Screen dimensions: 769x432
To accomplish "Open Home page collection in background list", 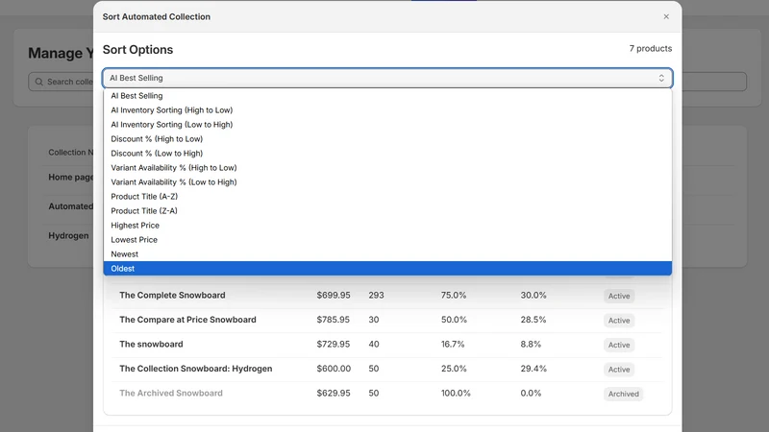I will [70, 177].
